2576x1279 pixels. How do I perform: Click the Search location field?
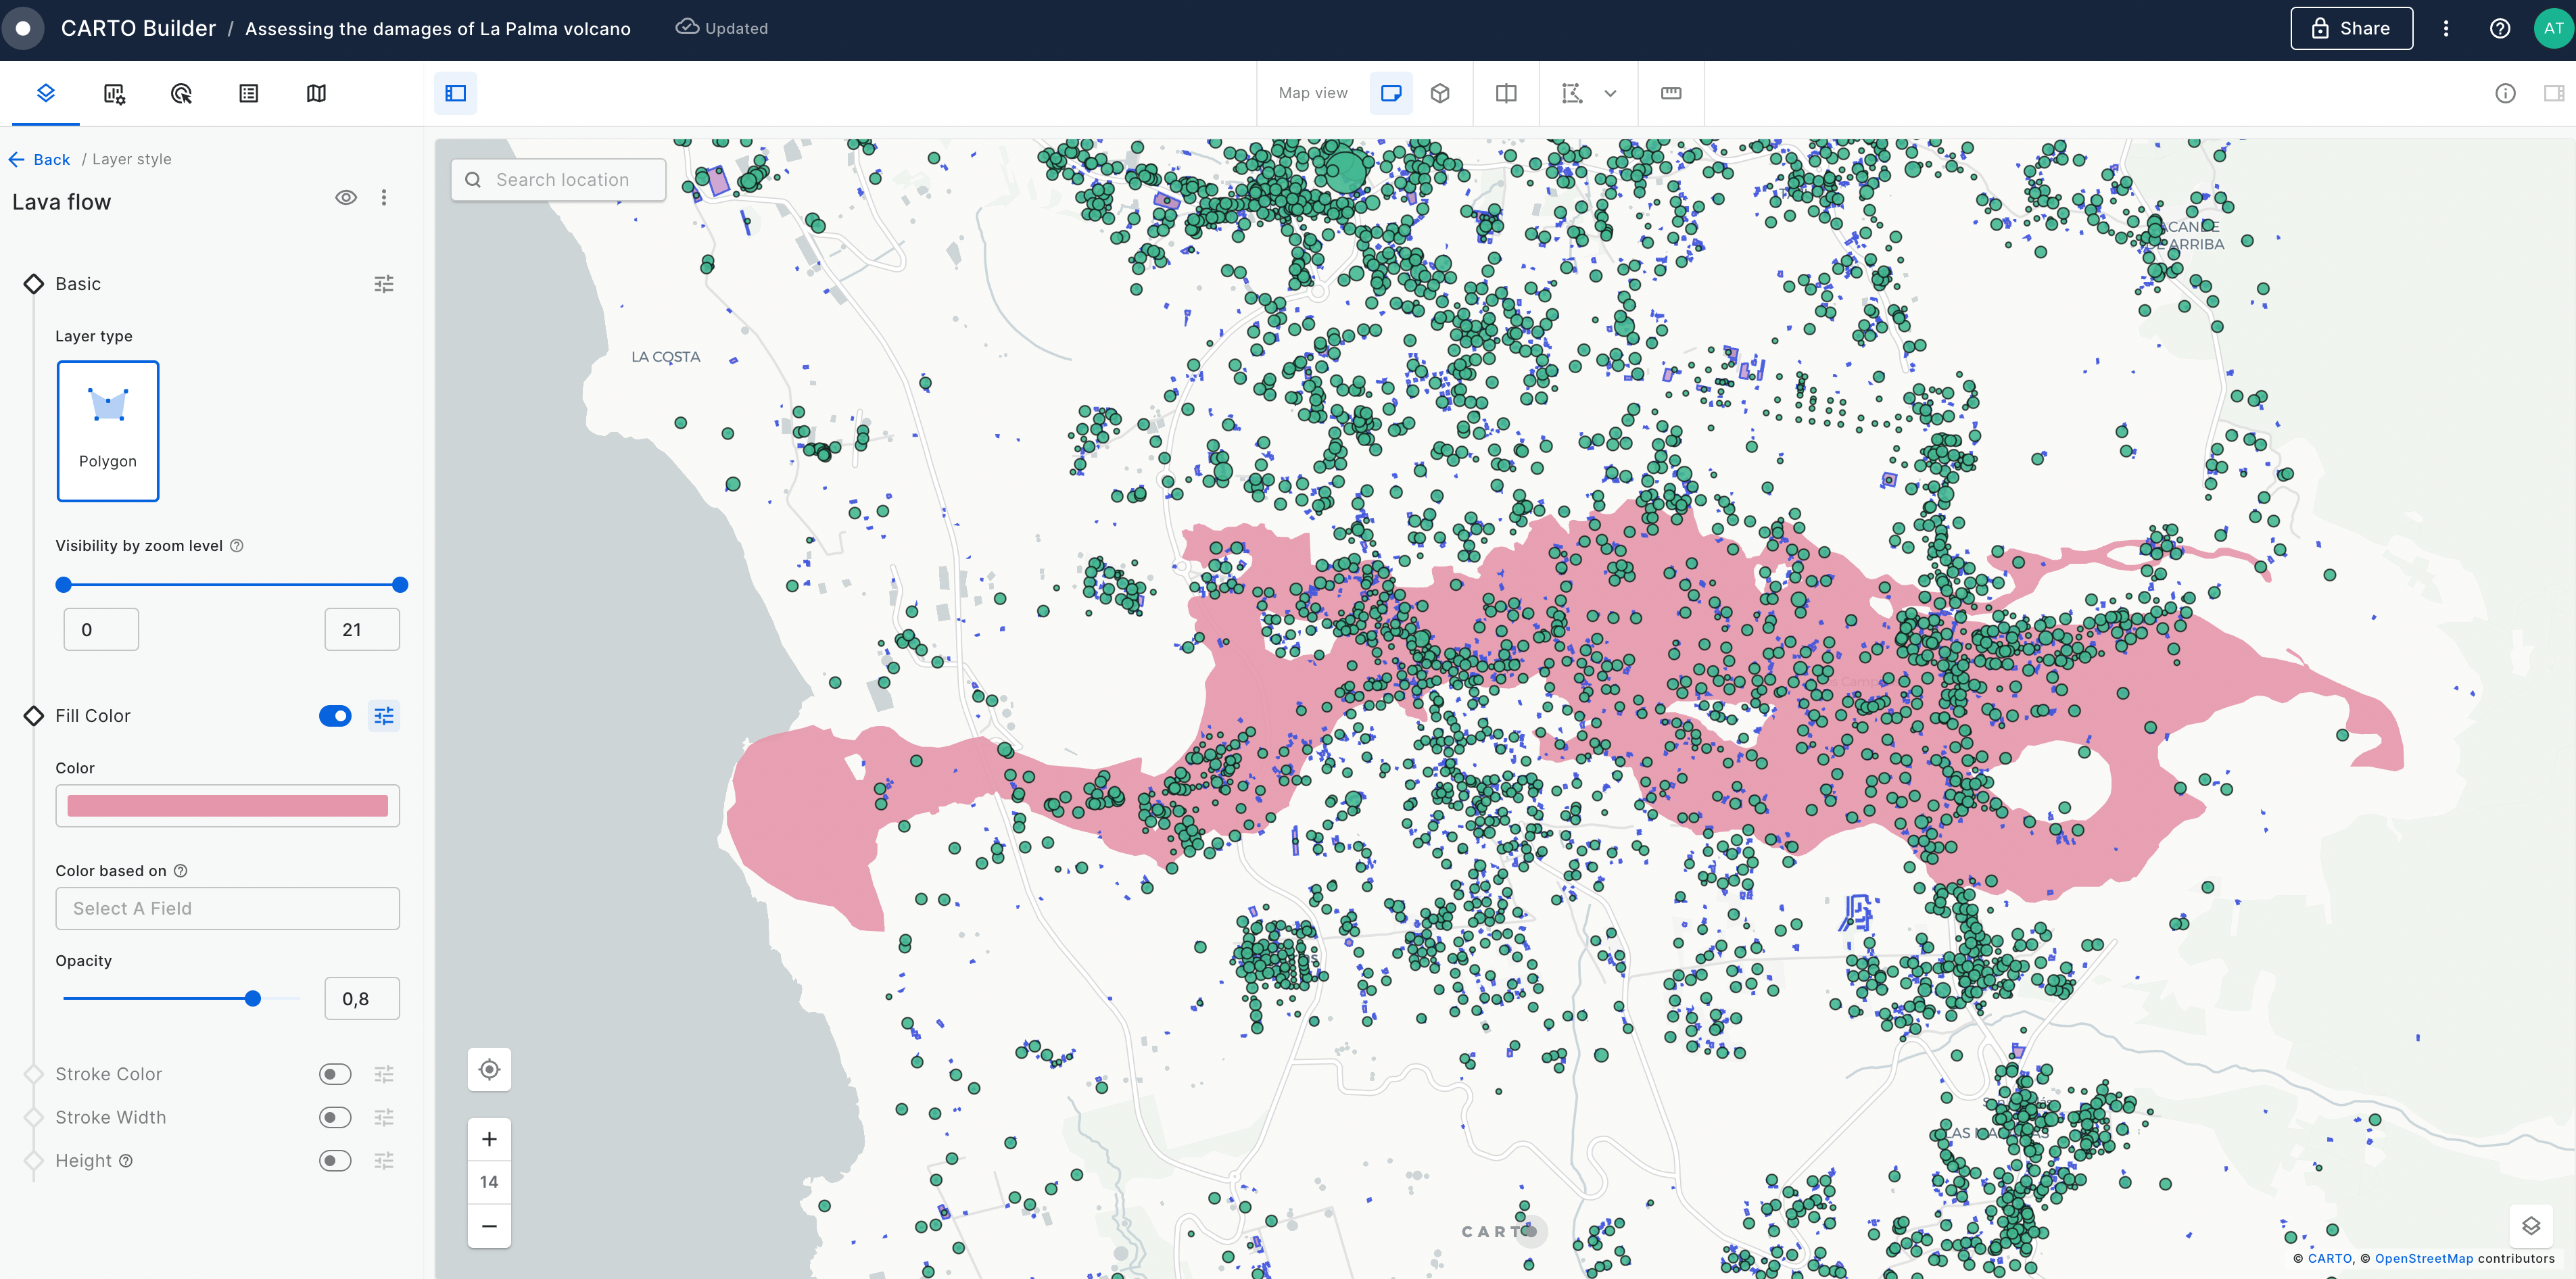click(x=559, y=179)
